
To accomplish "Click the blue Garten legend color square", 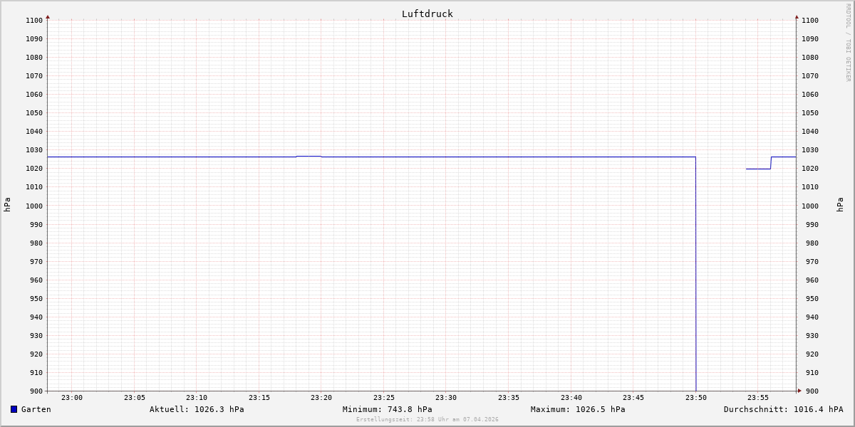I will coord(14,409).
